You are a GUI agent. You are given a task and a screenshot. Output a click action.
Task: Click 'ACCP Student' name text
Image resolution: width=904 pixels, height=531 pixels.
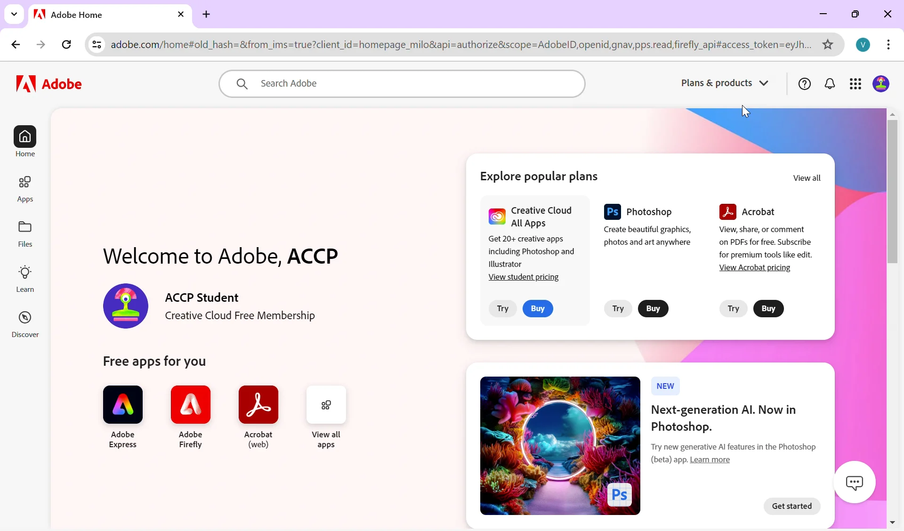(202, 298)
